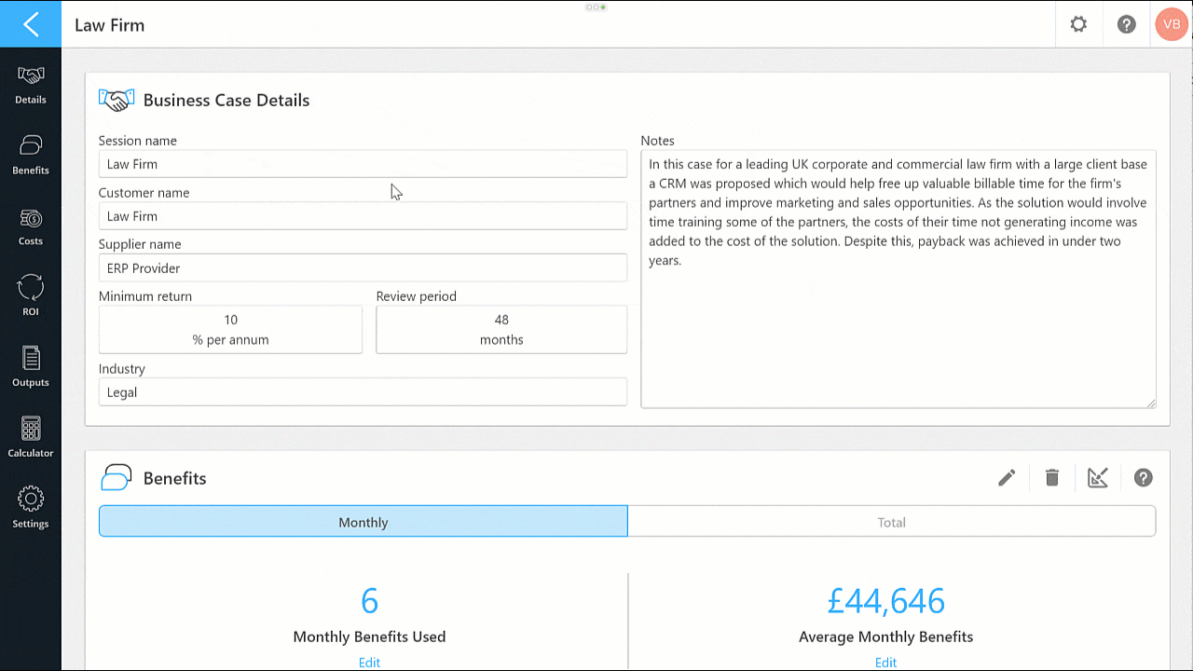Open the ROI sidebar section

click(31, 296)
